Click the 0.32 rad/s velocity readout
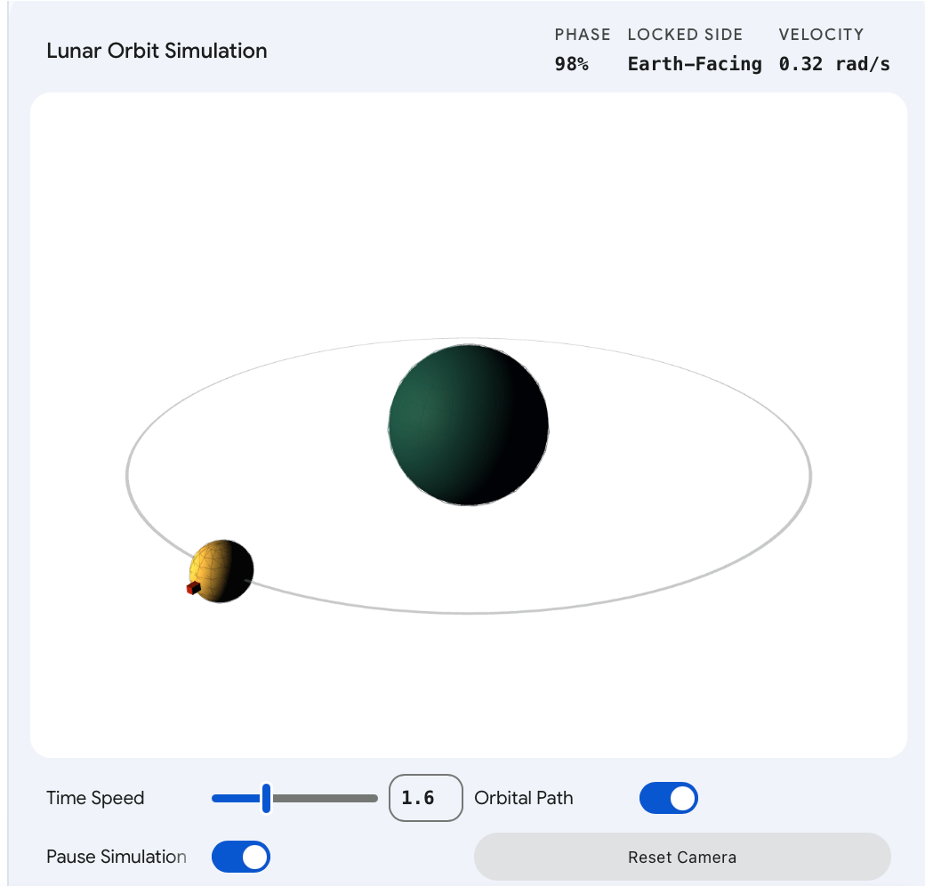 [834, 63]
